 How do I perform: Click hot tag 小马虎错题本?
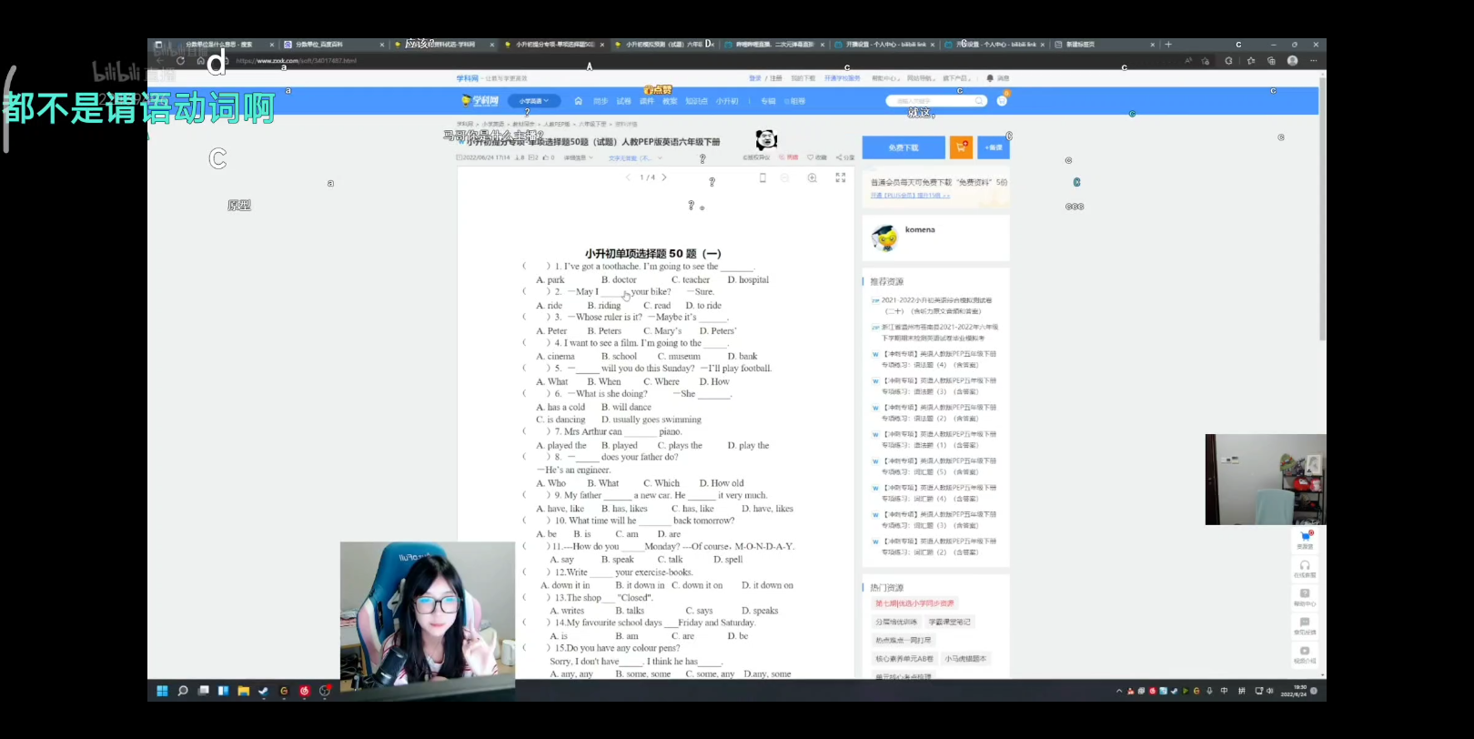pyautogui.click(x=965, y=658)
